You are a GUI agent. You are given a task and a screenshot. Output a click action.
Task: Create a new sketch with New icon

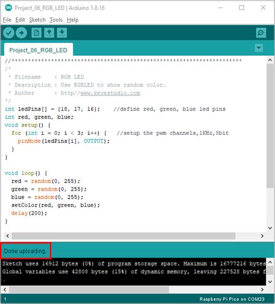(x=37, y=33)
